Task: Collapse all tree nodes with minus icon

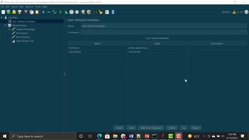Action: tap(49, 12)
